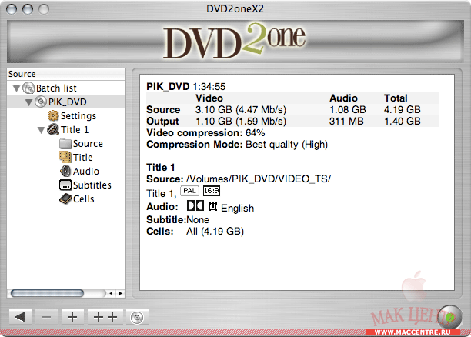471x337 pixels.
Task: Click the PIK_DVD 1:34:55 heading
Action: click(186, 87)
